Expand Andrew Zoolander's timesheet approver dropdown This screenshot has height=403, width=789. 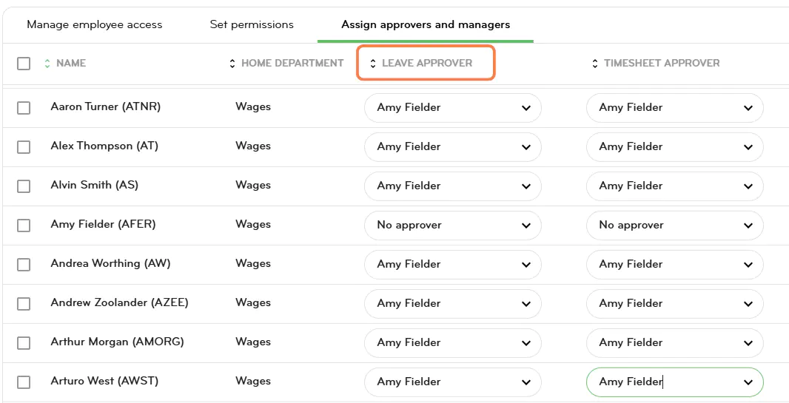[675, 303]
